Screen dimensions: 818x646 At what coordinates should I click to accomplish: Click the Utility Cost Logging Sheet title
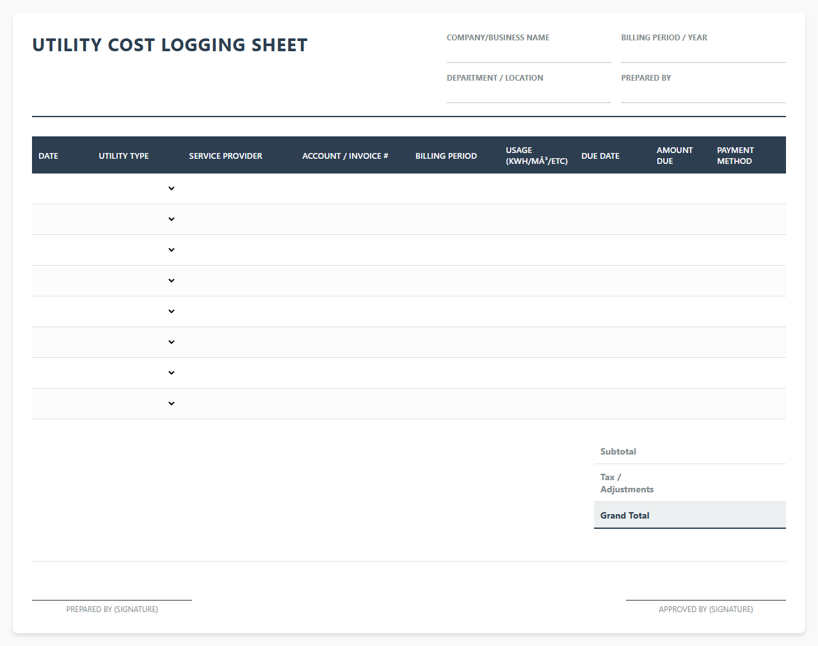170,45
